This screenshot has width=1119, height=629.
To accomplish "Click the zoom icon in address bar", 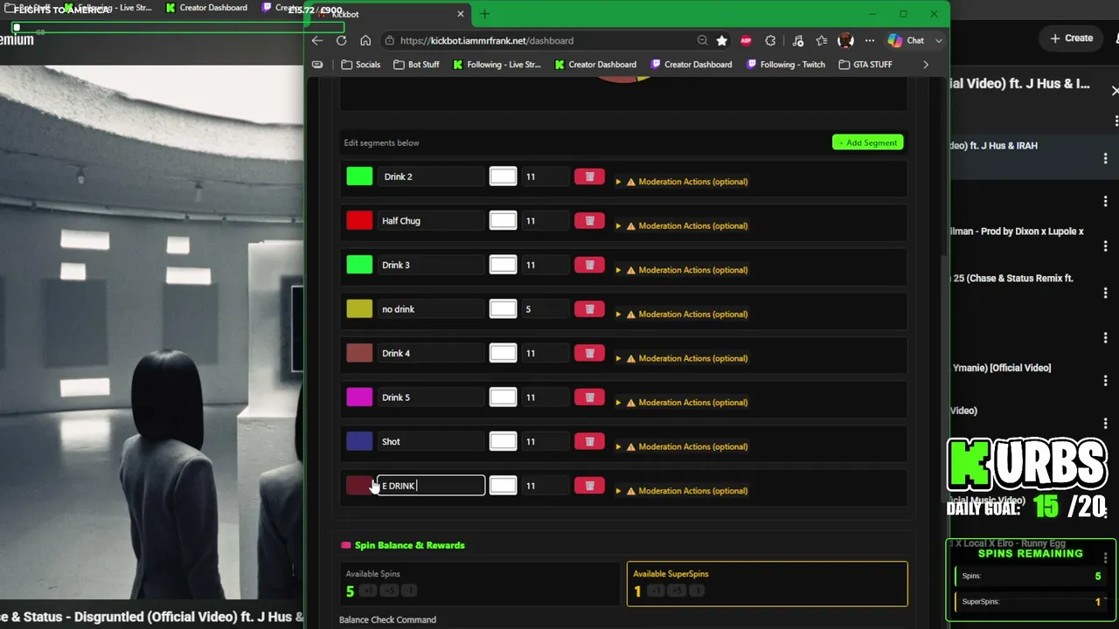I will pyautogui.click(x=702, y=40).
